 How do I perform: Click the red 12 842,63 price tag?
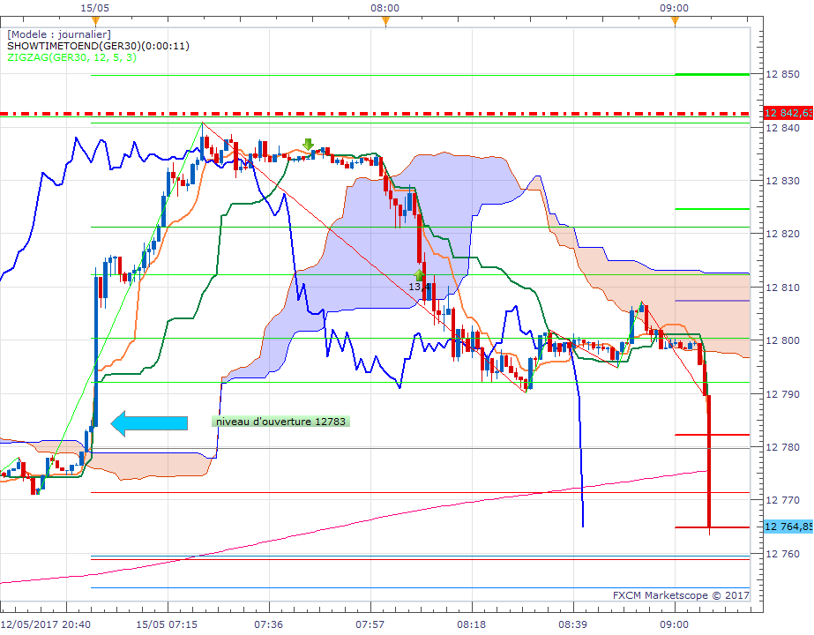788,113
